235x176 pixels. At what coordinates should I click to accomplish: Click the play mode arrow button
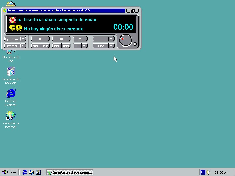77,46
